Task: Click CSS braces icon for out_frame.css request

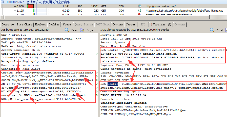Action: click(139, 11)
